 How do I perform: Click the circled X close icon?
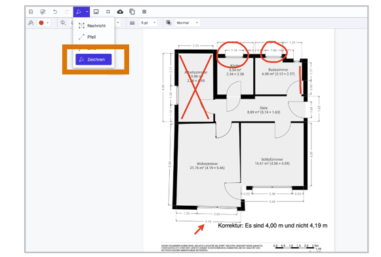pos(144,12)
